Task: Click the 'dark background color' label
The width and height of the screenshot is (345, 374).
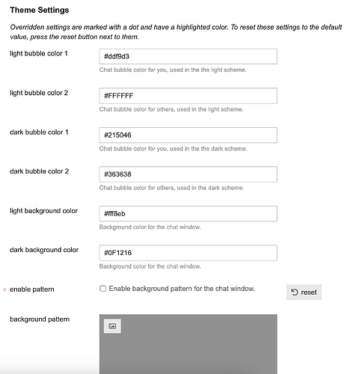Action: point(44,250)
